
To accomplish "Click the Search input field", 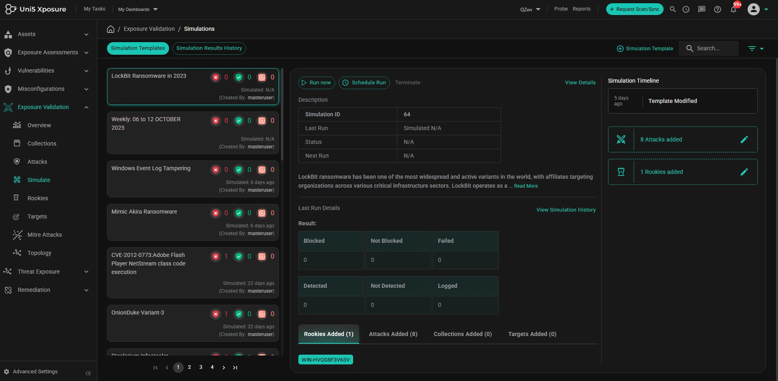I will pos(709,48).
